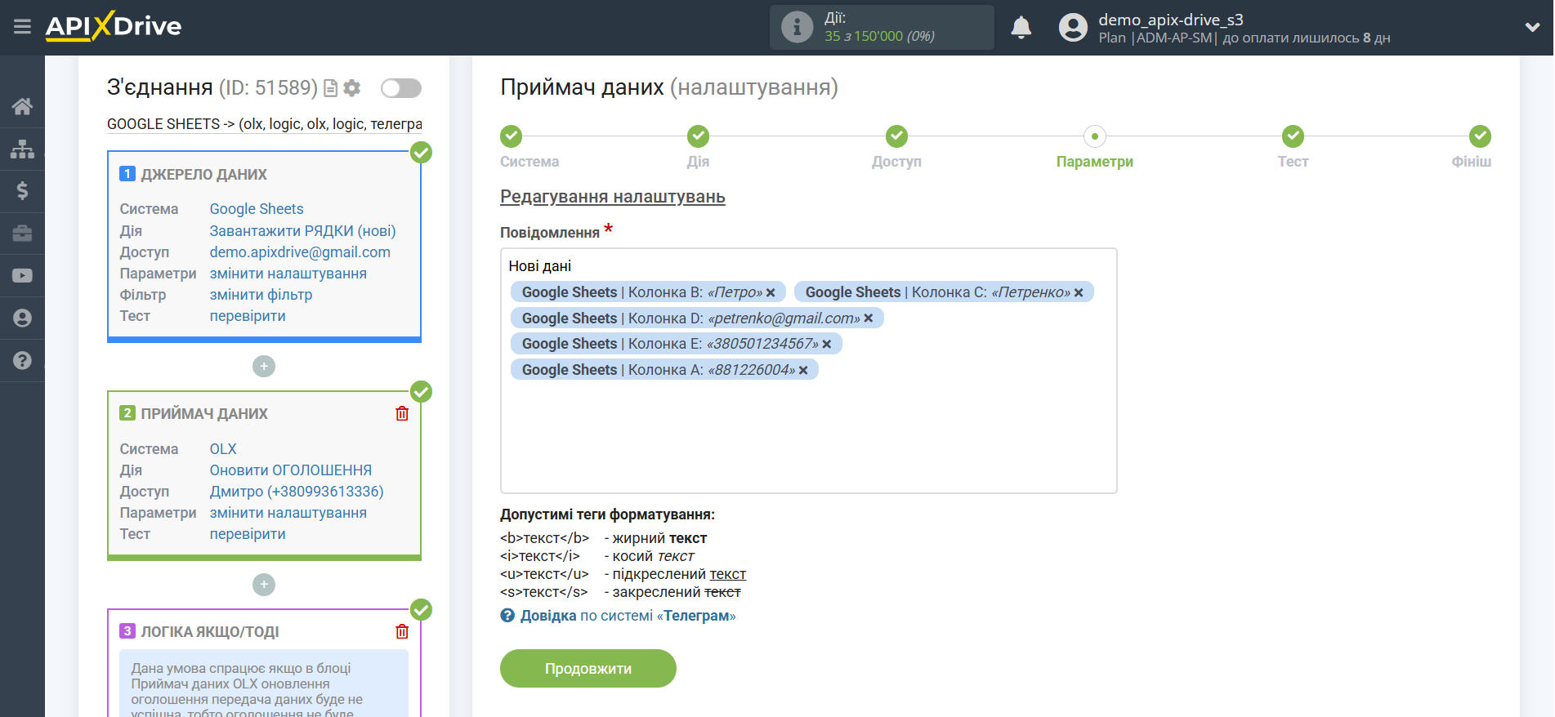The width and height of the screenshot is (1555, 717).
Task: Open Довідка по системі Телеграм link
Action: tap(628, 616)
